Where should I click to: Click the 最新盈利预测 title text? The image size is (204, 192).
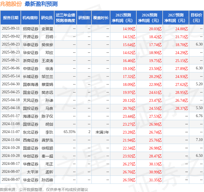coord(41,4)
